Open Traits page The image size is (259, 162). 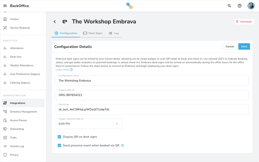(23, 138)
